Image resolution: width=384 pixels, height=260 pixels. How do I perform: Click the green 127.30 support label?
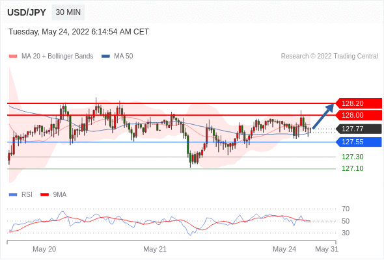[x=352, y=157]
